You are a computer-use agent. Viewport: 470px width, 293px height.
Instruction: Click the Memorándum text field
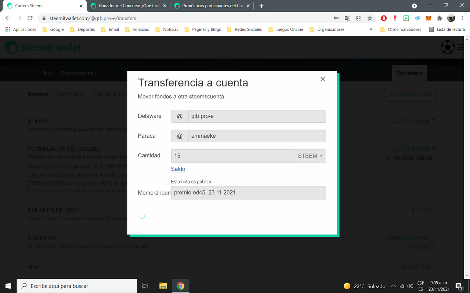[x=249, y=193]
